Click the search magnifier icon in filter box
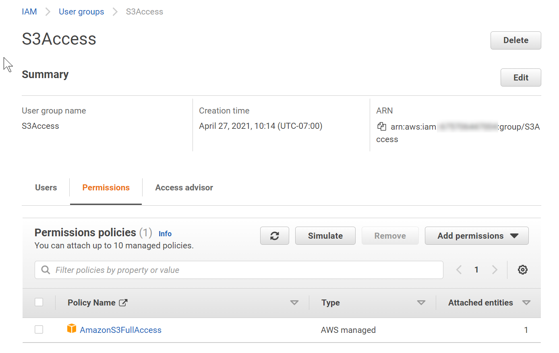The height and width of the screenshot is (353, 559). point(46,270)
